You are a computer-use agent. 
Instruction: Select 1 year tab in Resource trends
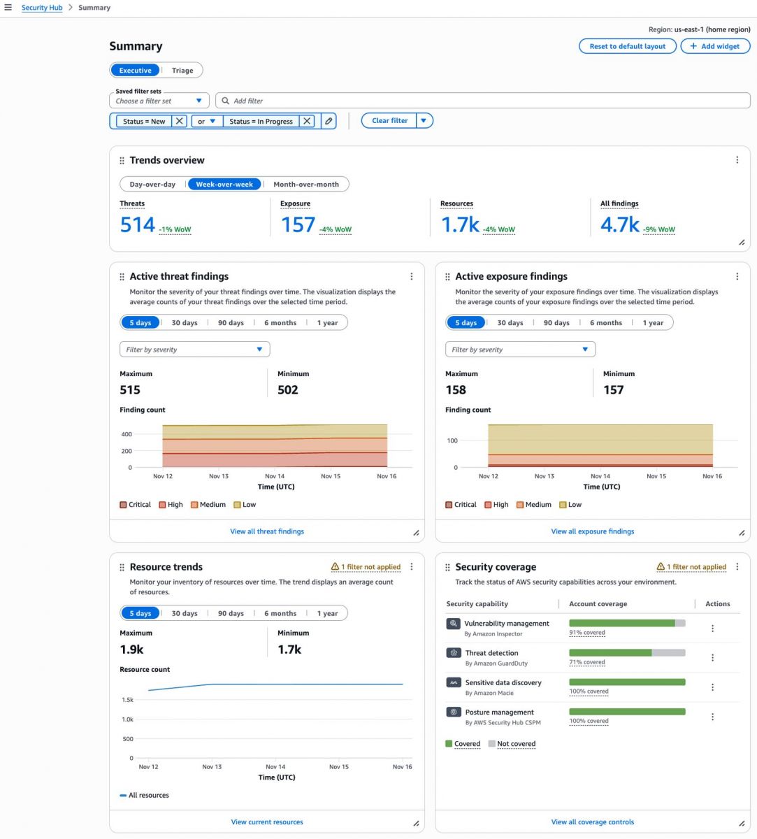click(x=327, y=613)
